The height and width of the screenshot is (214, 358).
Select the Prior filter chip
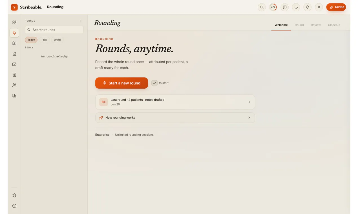[44, 40]
